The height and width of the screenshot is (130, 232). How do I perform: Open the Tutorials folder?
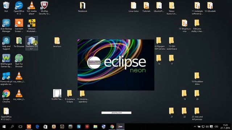click(x=146, y=7)
